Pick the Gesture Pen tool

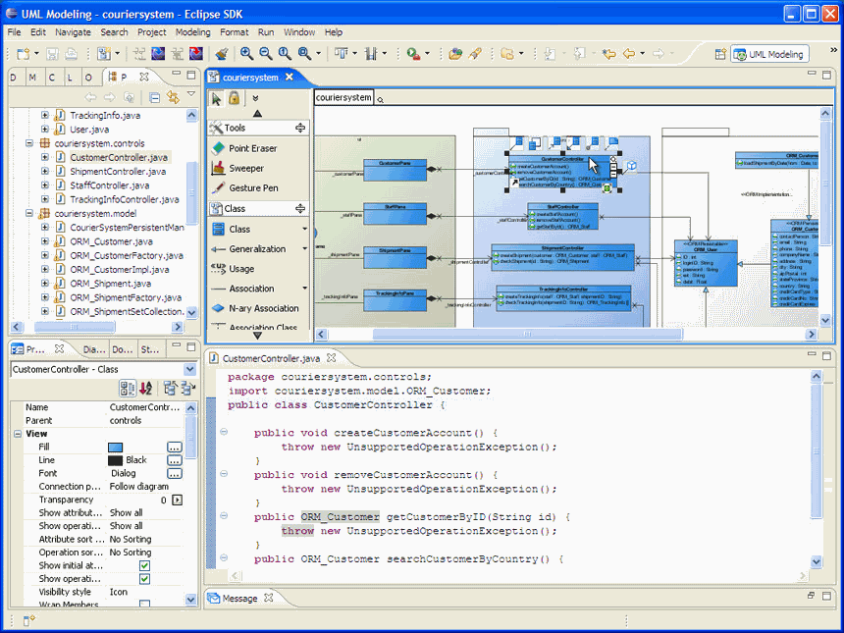pos(253,188)
